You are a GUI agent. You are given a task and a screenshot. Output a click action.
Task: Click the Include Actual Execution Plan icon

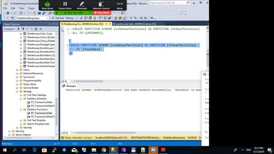(x=101, y=18)
